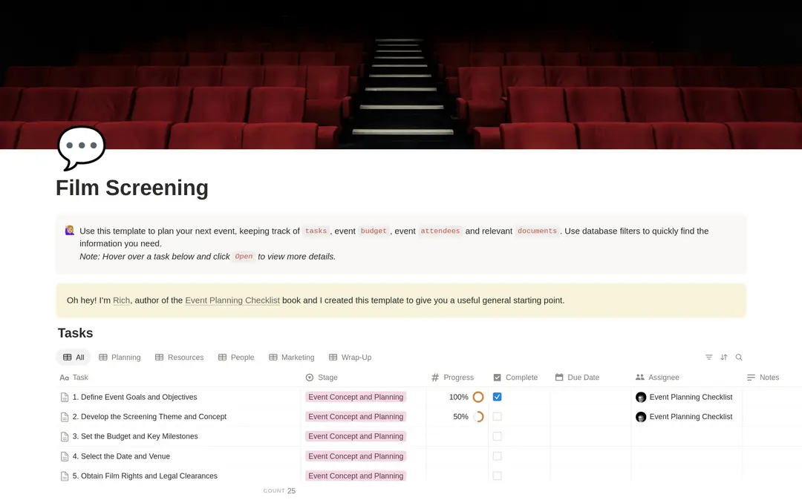The height and width of the screenshot is (500, 802).
Task: Click page icon of Select the Date and Venue row
Action: 65,456
